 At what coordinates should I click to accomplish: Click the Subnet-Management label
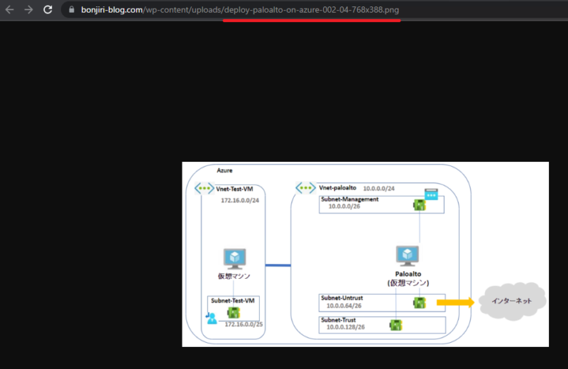pyautogui.click(x=349, y=199)
